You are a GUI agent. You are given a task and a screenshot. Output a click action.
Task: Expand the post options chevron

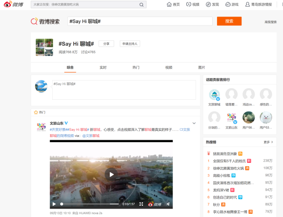pos(194,123)
